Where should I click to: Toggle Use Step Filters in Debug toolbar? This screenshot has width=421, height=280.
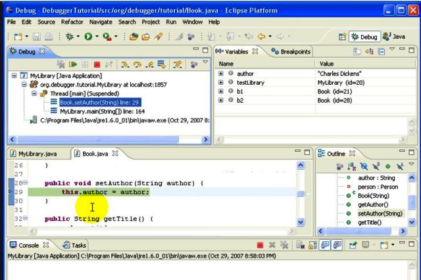pyautogui.click(x=177, y=64)
